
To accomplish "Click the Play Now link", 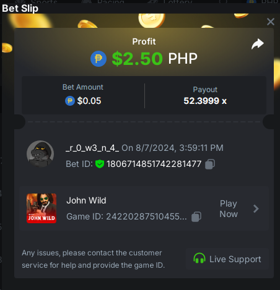I will (229, 209).
